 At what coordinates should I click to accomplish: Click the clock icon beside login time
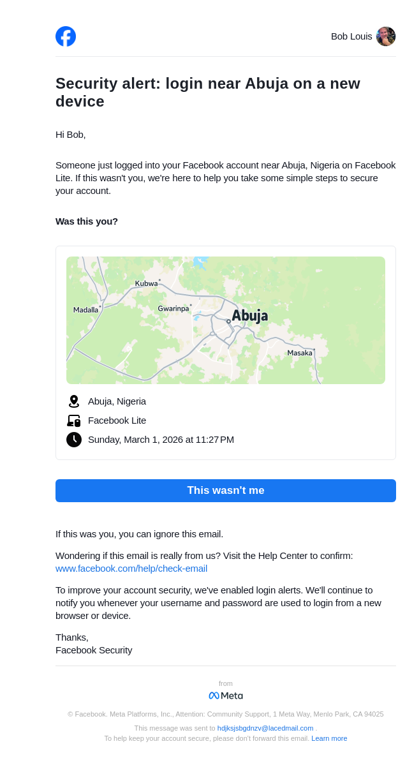click(x=74, y=440)
